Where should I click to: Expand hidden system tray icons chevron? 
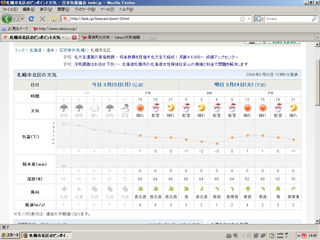[298, 236]
